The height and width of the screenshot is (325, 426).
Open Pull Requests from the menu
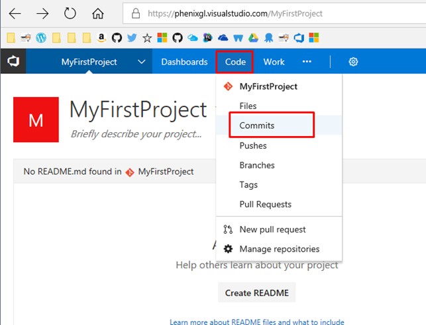[265, 204]
